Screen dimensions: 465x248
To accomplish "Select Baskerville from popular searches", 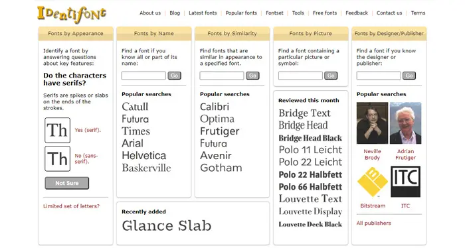I will (147, 168).
